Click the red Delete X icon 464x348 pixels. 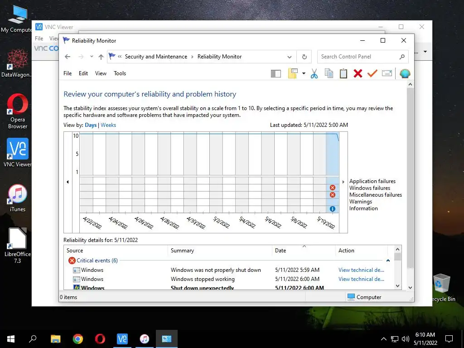coord(358,73)
